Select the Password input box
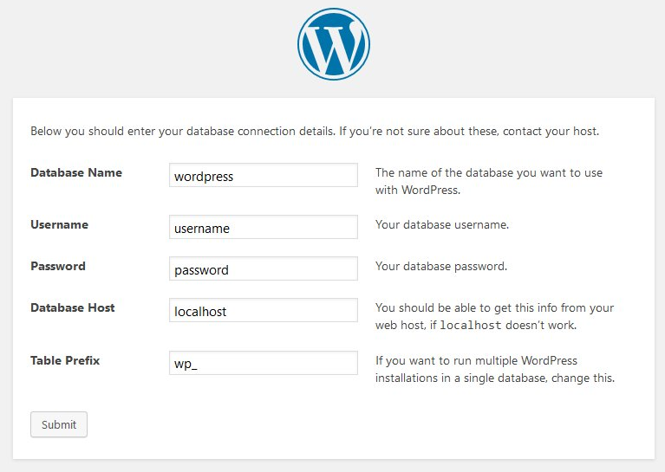The image size is (665, 472). [264, 269]
